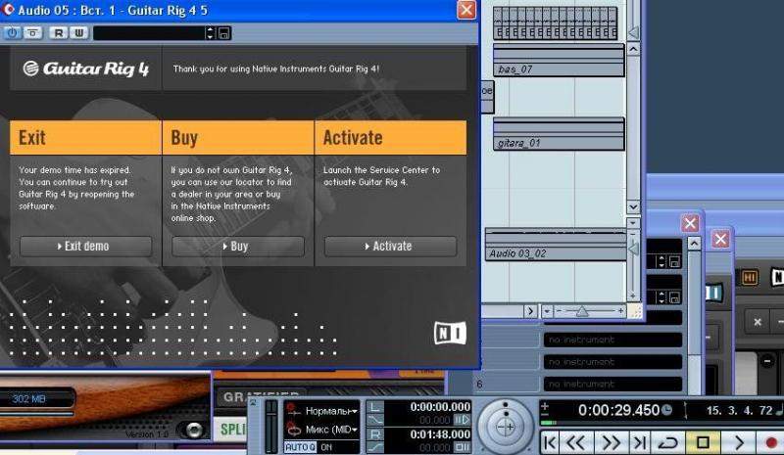
Task: Select the Audio 03_02 clip
Action: [556, 245]
